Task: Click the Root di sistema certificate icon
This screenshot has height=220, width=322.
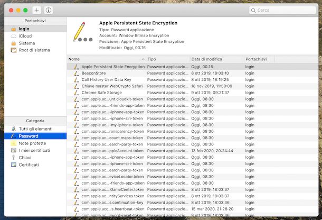Action: 14,50
